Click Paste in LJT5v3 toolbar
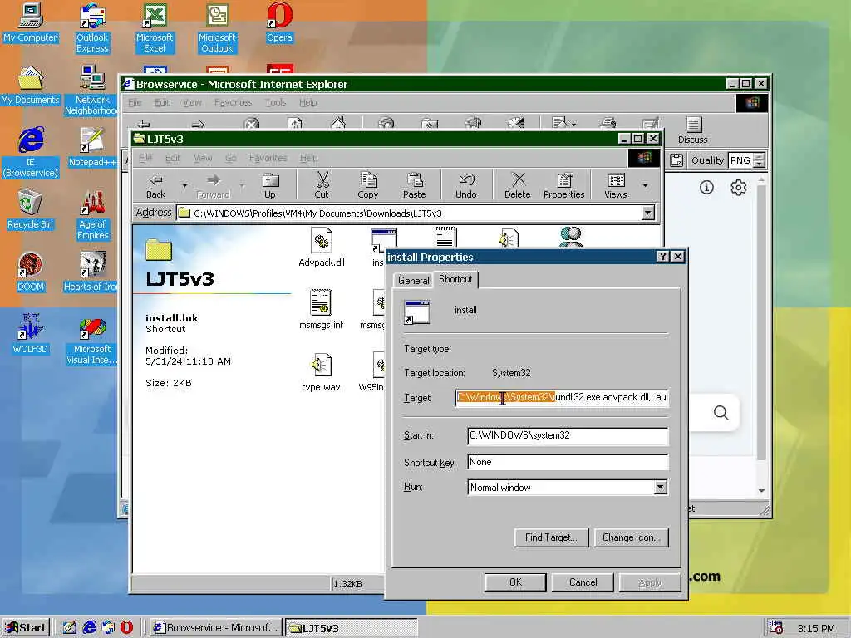The height and width of the screenshot is (638, 851). 415,186
